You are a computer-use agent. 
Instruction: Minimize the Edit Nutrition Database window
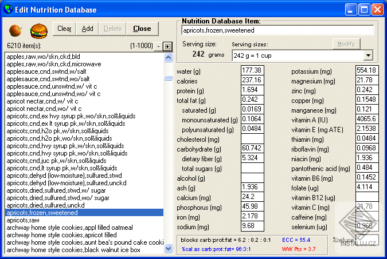click(x=350, y=10)
